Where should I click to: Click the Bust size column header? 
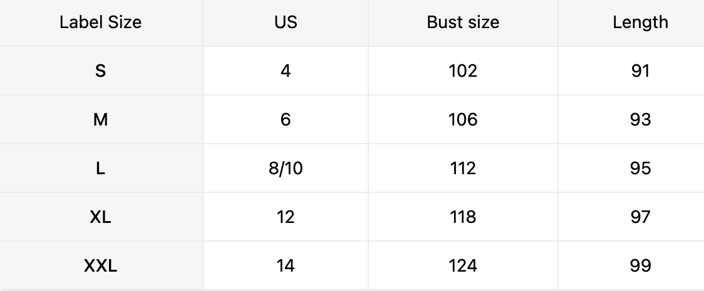(463, 22)
